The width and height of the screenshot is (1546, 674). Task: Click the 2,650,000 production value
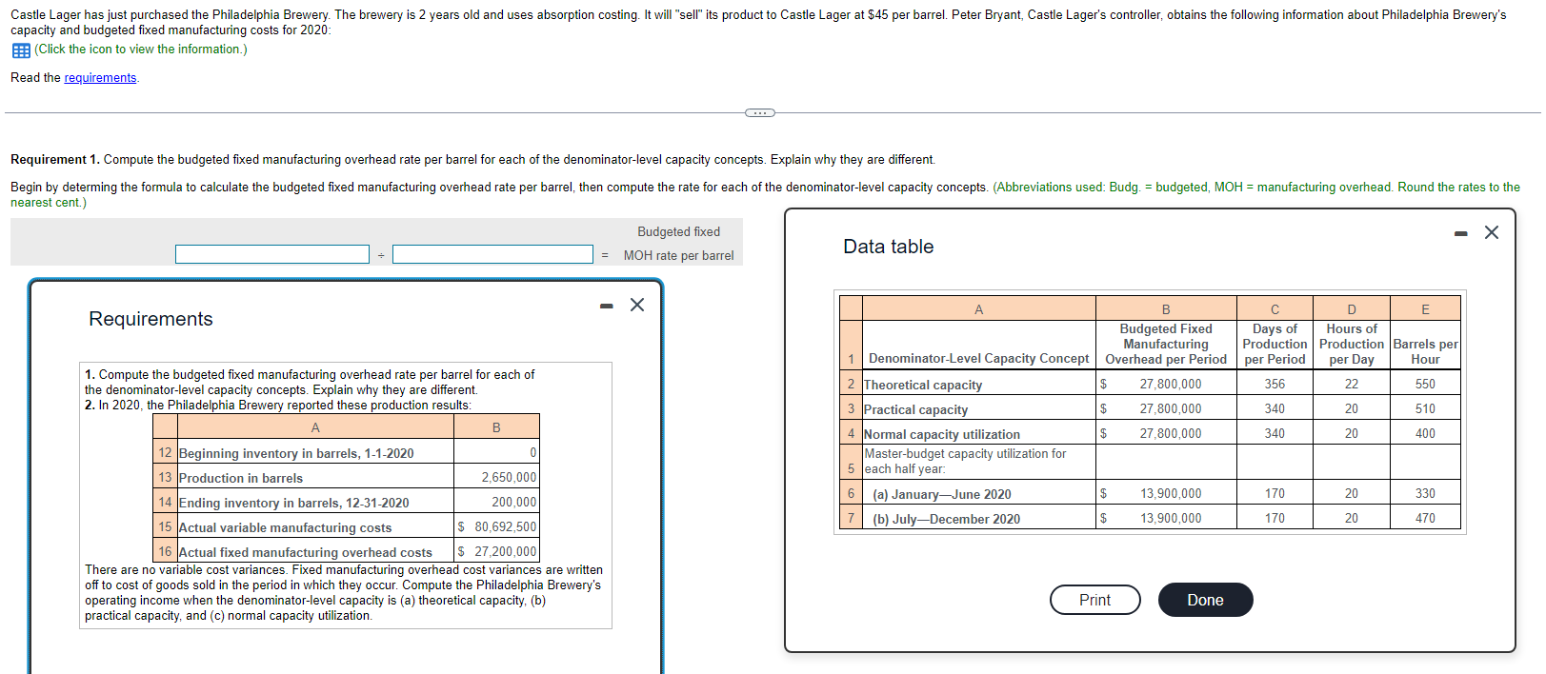click(x=509, y=477)
